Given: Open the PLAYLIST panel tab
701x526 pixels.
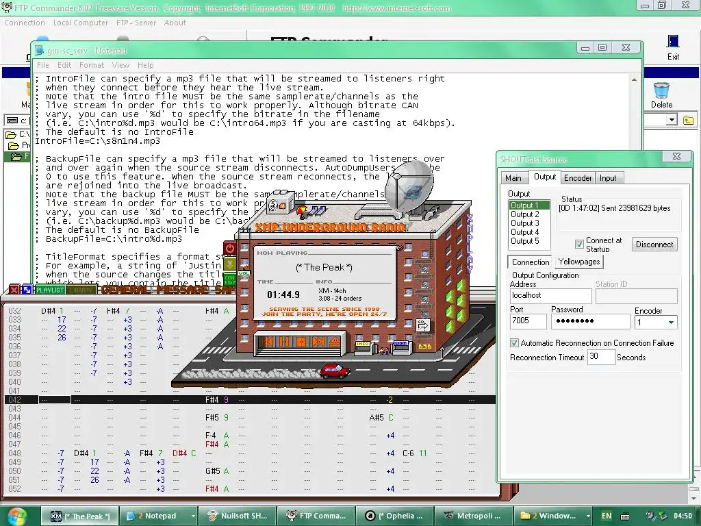Looking at the screenshot, I should (50, 290).
